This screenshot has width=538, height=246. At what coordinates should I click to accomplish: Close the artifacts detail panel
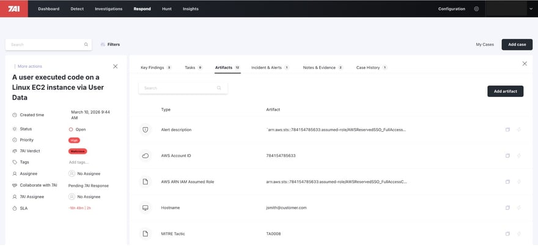pyautogui.click(x=524, y=63)
